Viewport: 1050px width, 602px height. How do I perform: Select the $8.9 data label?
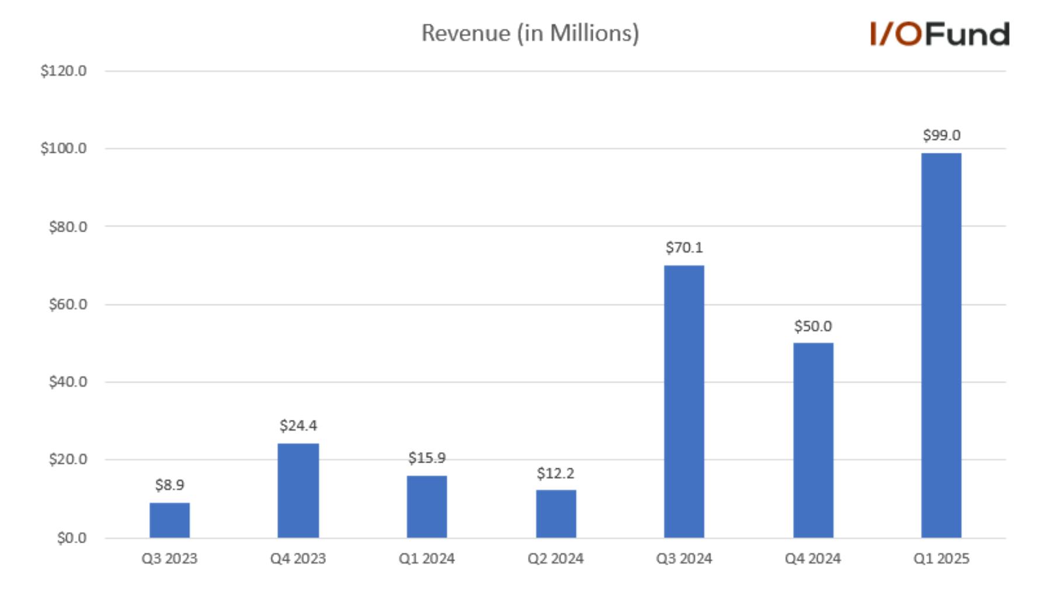point(169,485)
